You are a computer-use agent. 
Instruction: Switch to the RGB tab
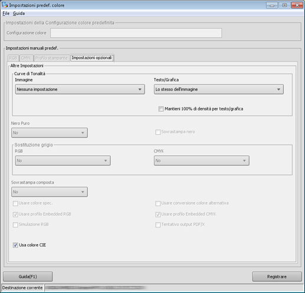(13, 58)
